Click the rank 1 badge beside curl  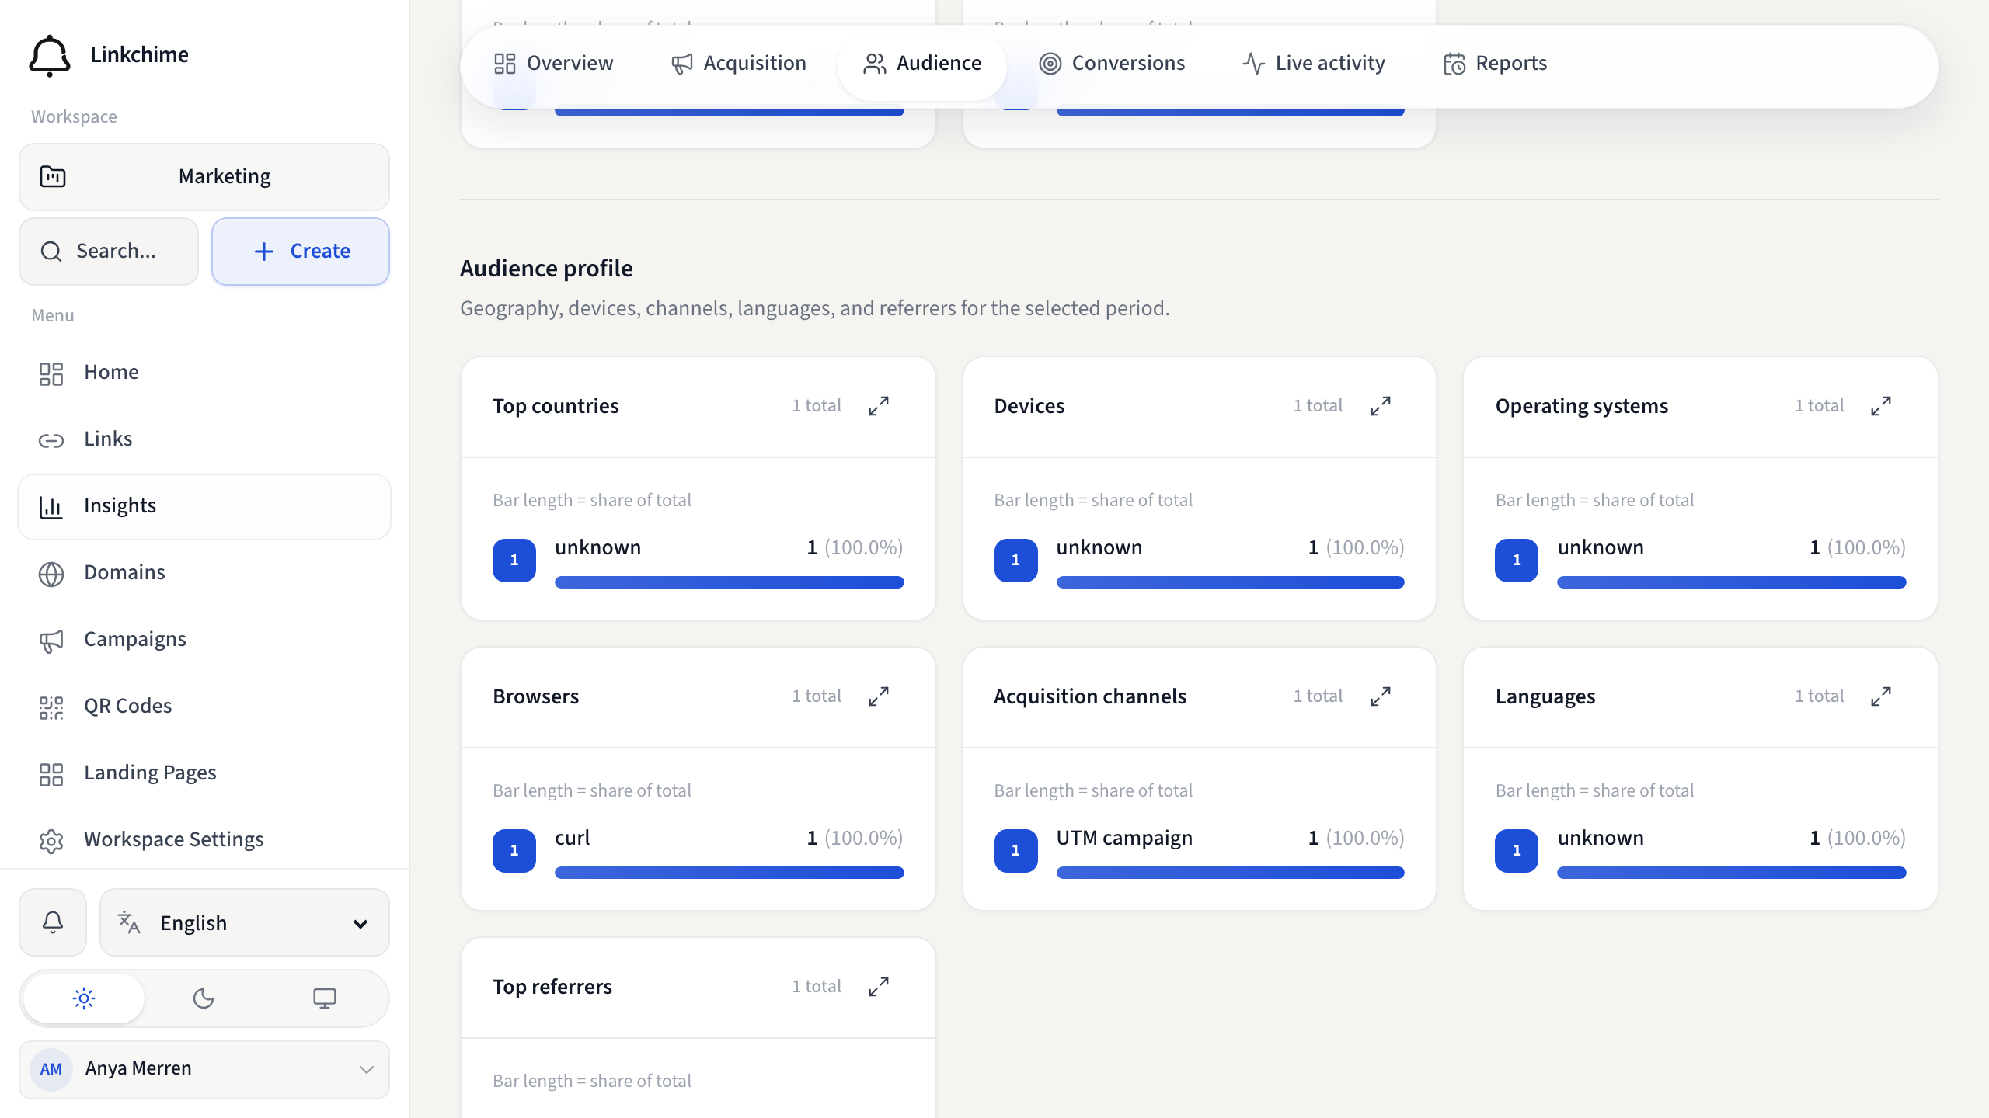[514, 851]
